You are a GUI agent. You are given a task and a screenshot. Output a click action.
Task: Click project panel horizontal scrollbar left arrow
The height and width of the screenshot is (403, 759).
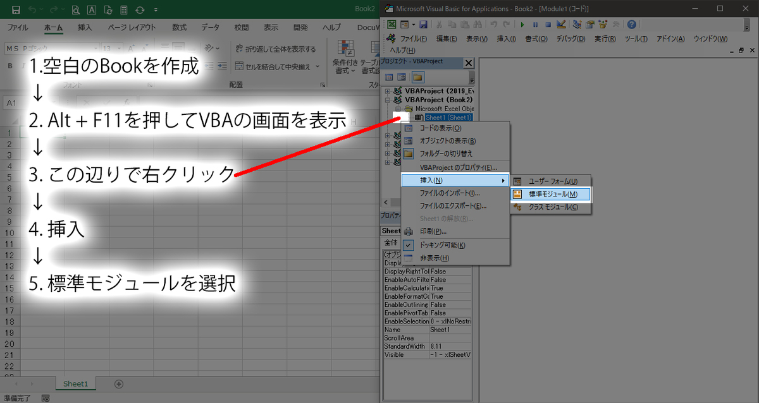tap(385, 202)
